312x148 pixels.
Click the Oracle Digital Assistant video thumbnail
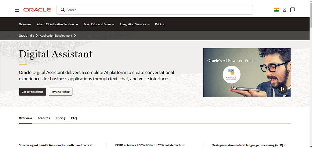[x=247, y=72]
